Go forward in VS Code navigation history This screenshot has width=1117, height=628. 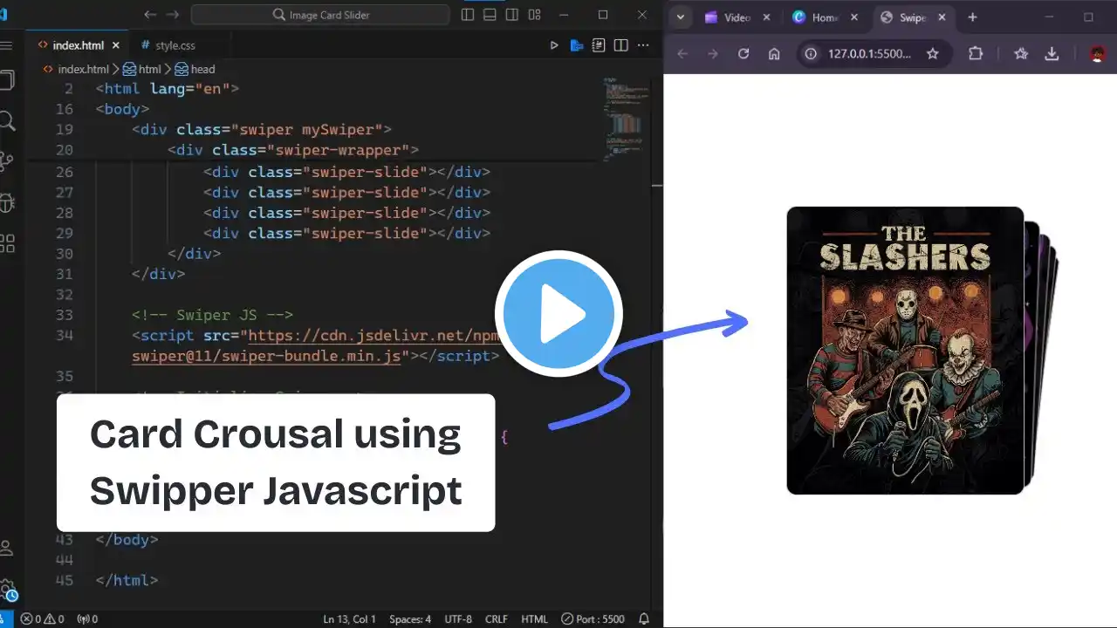(x=173, y=15)
